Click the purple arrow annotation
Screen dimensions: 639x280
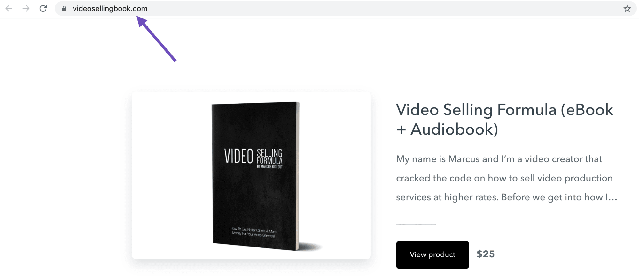pos(157,39)
